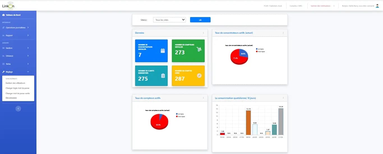Toggle hors ligne legend in concentrateurs chart
The image size is (383, 154).
260,52
